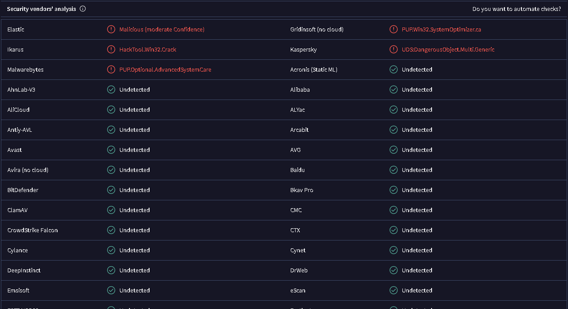Select the Antiy-AVL vendor name

[x=20, y=130]
